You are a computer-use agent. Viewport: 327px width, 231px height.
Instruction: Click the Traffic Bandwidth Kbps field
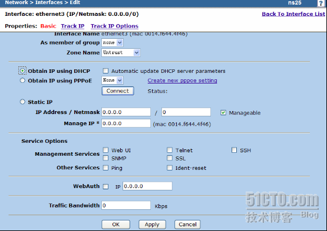point(126,205)
